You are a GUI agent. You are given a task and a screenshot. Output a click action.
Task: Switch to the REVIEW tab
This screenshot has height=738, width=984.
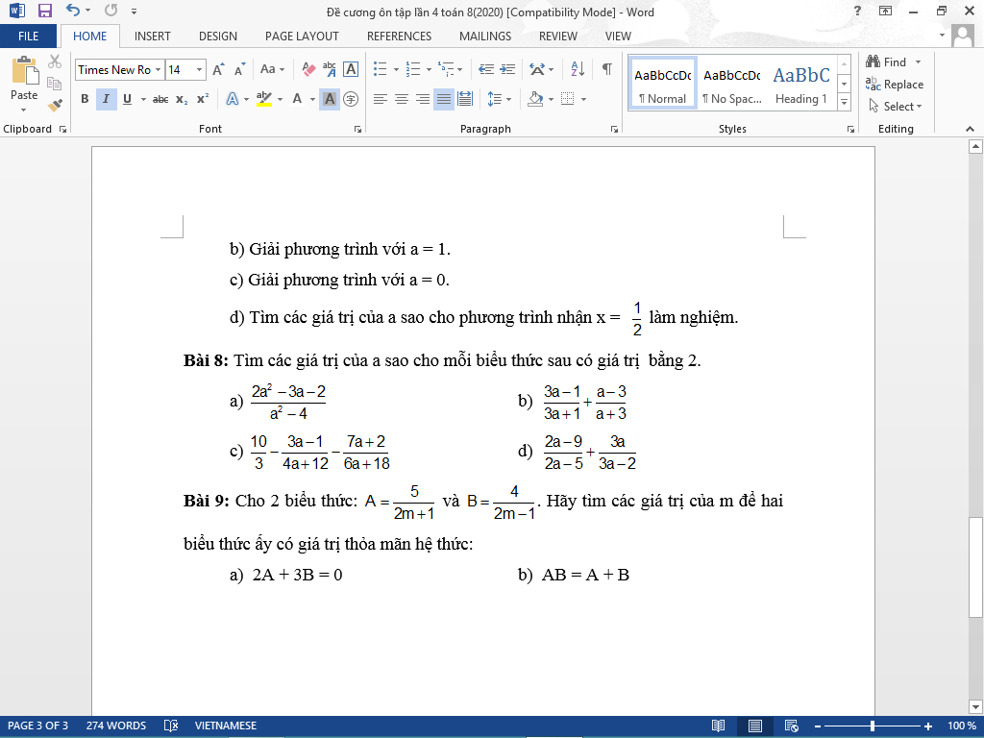[x=558, y=37]
